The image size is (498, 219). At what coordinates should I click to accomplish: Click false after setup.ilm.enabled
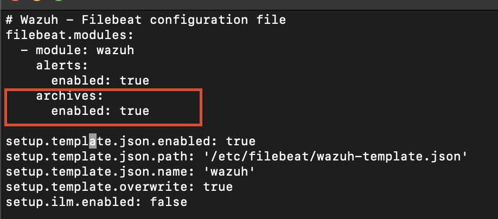pos(169,202)
